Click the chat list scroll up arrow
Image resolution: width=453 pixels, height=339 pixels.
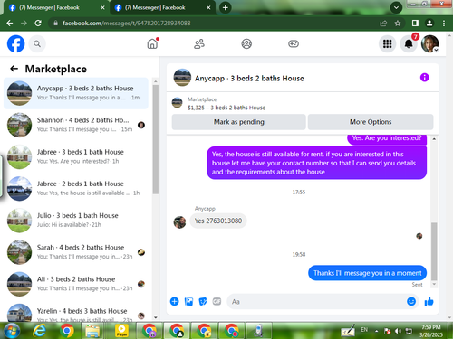click(x=156, y=81)
